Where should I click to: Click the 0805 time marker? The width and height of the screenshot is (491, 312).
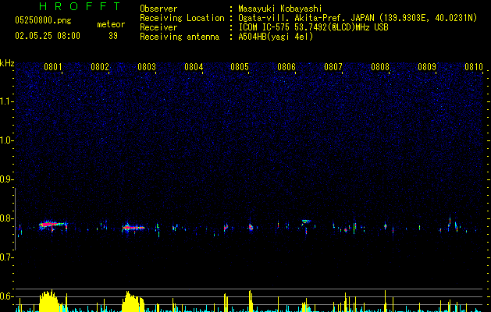pyautogui.click(x=240, y=67)
